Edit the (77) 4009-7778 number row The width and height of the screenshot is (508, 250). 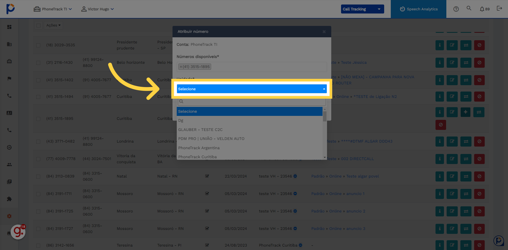point(452,159)
